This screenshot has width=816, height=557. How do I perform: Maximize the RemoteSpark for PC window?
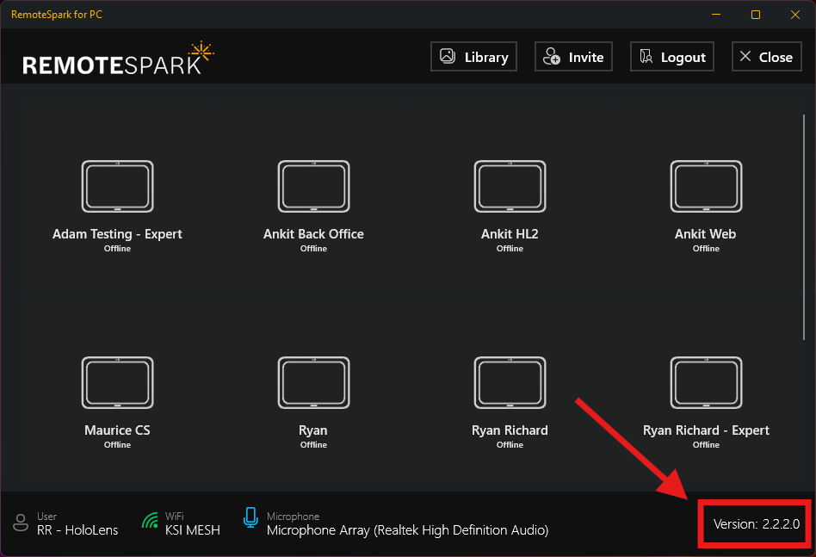(x=756, y=15)
